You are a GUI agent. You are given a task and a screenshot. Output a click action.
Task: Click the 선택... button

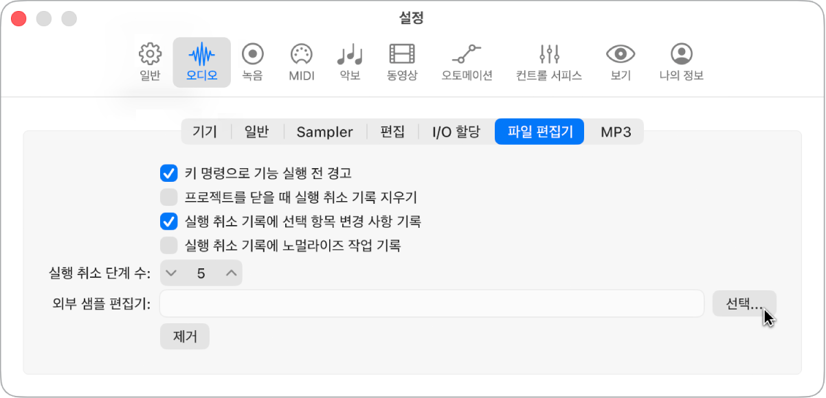744,303
